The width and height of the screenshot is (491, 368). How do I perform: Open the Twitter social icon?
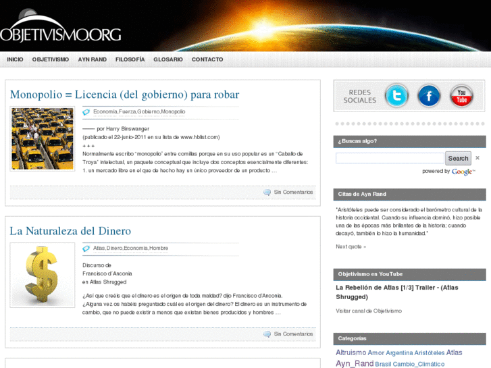(396, 96)
